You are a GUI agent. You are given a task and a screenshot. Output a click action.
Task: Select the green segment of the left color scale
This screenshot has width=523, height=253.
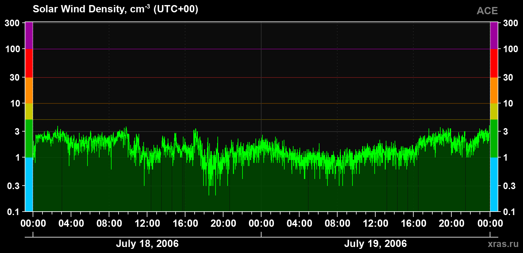point(29,139)
